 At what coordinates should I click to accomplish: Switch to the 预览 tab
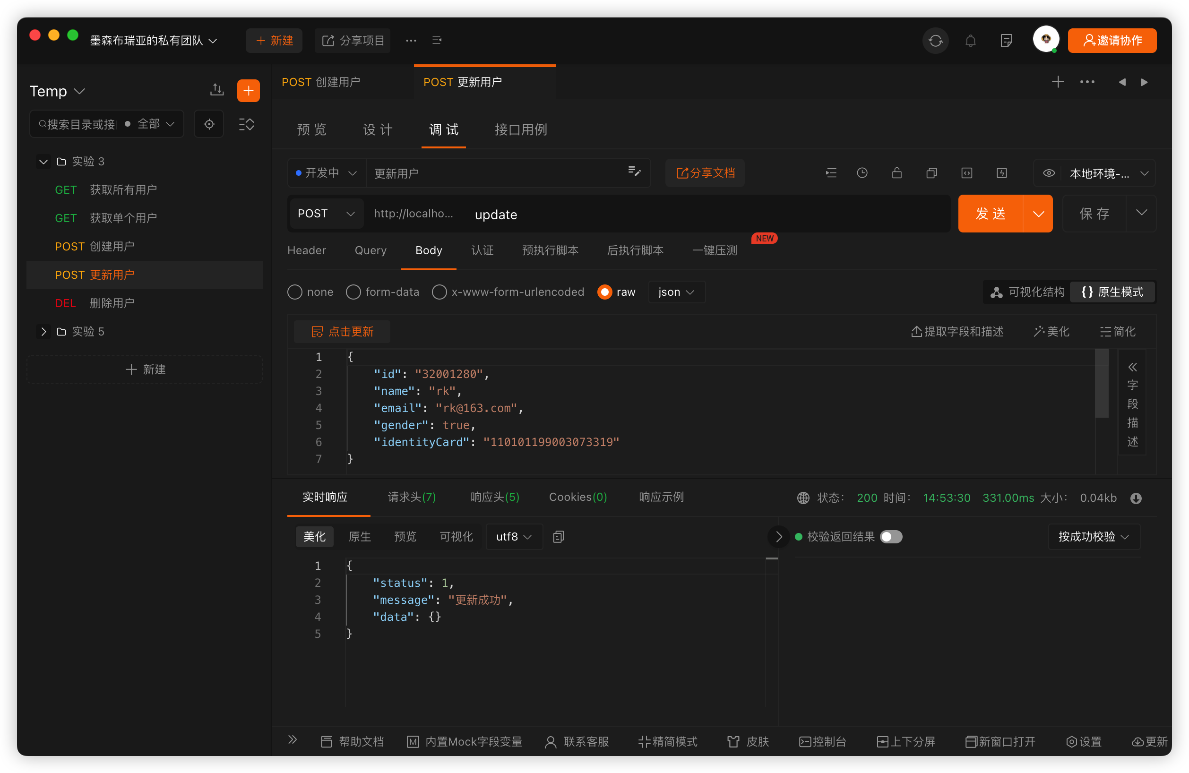tap(312, 130)
